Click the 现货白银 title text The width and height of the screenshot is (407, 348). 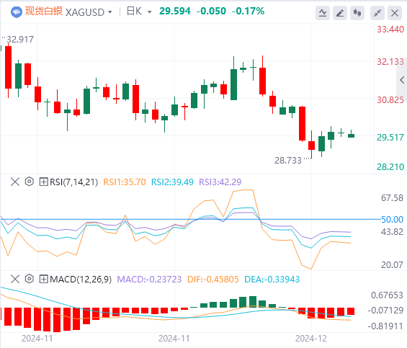pos(44,12)
